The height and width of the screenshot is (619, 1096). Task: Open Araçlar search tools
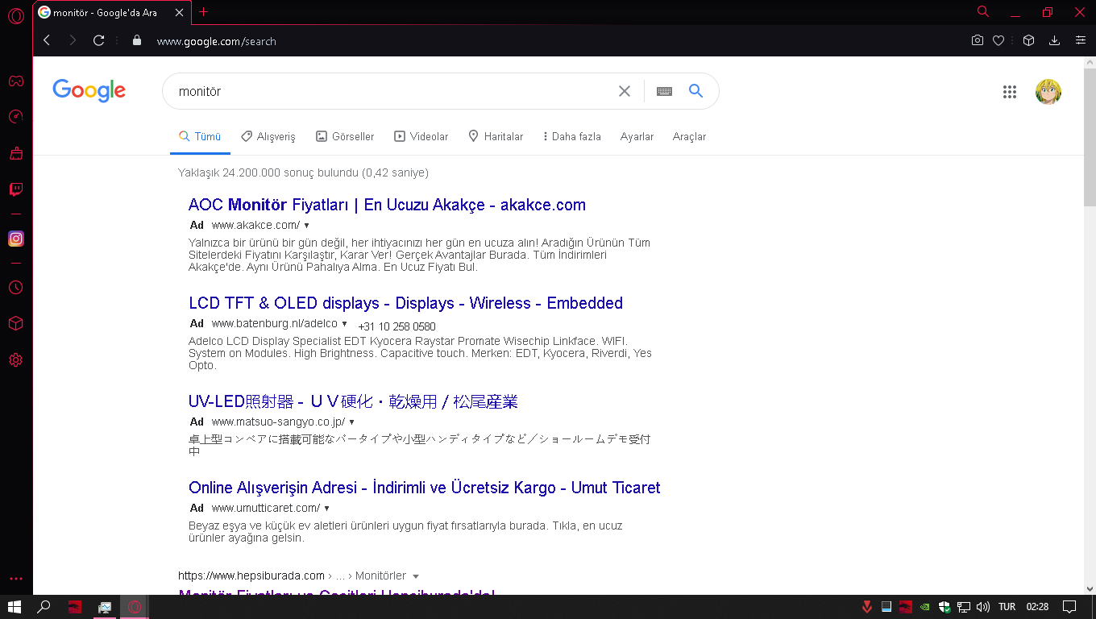click(689, 137)
